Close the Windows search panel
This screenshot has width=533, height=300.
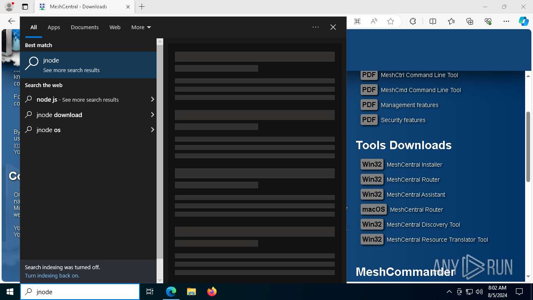pyautogui.click(x=333, y=27)
